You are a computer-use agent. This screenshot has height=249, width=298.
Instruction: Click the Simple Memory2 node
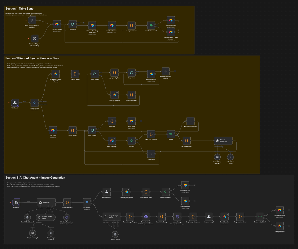pyautogui.click(x=32, y=233)
